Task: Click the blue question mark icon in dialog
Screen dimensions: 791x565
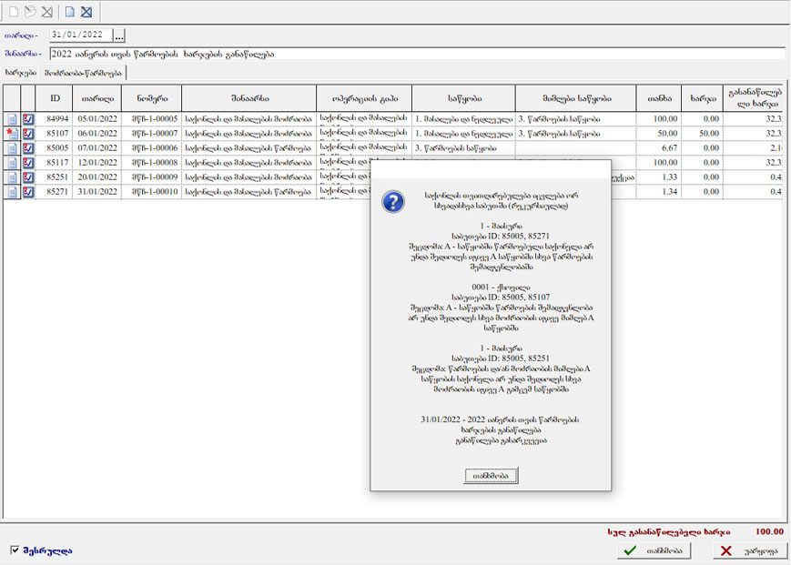Action: click(393, 202)
